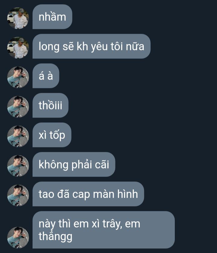The height and width of the screenshot is (253, 217).
Task: Select avatar beside the 'xì tốp' bubble
Action: pos(18,136)
